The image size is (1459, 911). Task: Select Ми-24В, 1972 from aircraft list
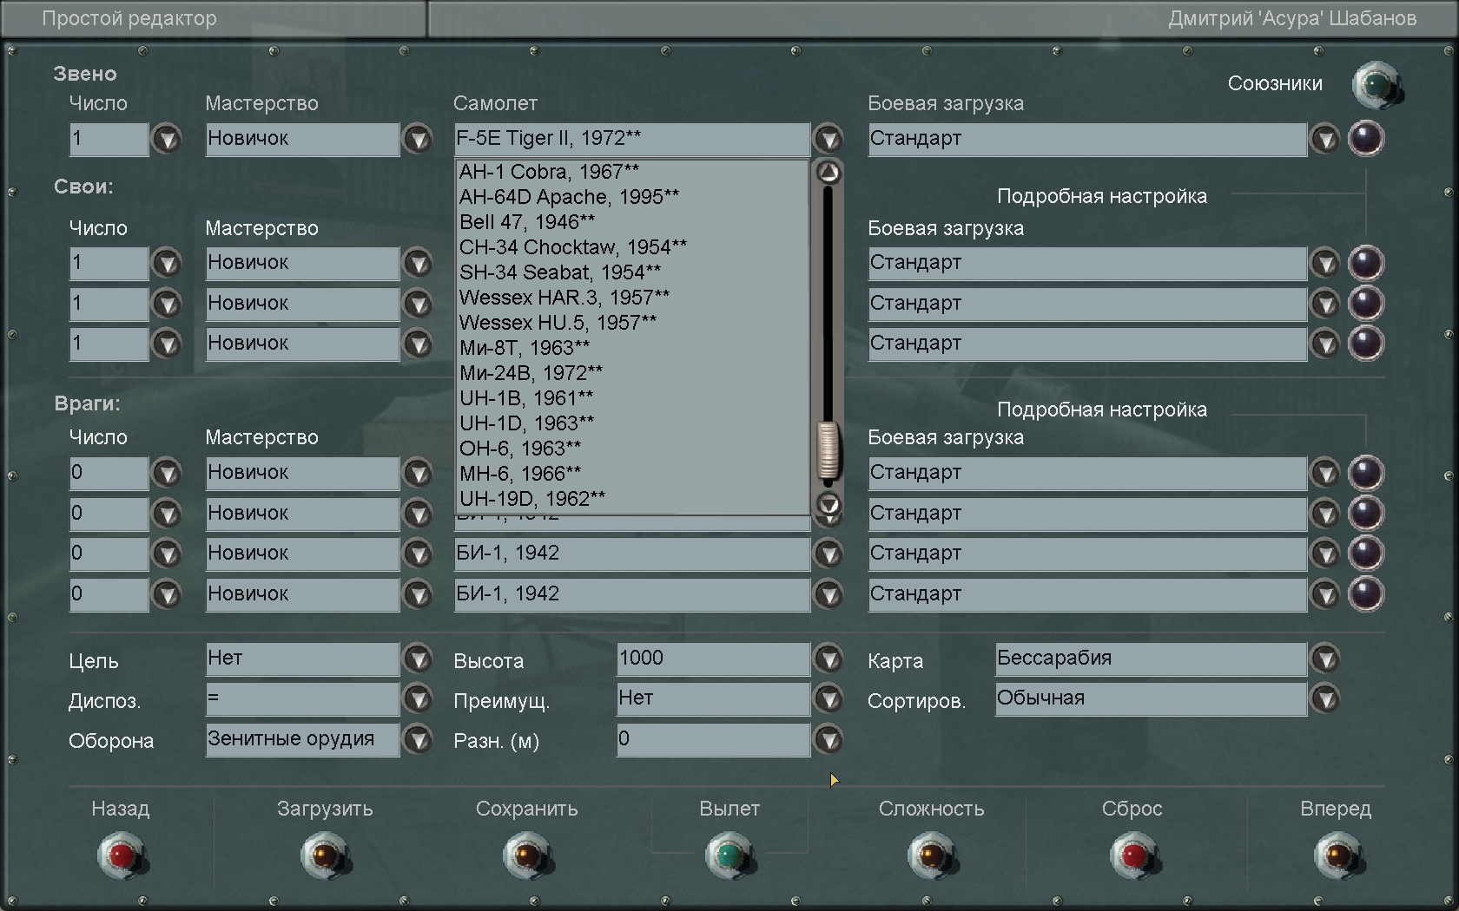tap(632, 373)
